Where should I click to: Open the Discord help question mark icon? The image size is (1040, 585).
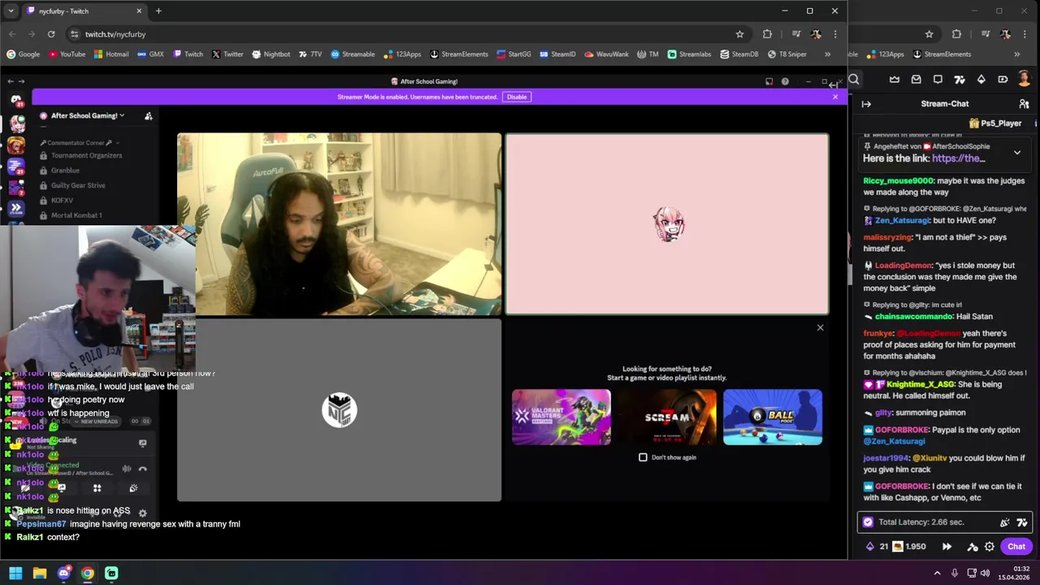coord(785,81)
